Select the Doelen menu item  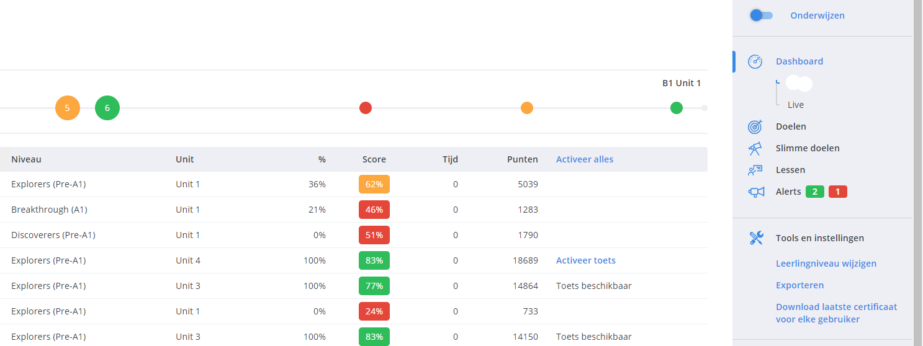pyautogui.click(x=791, y=126)
